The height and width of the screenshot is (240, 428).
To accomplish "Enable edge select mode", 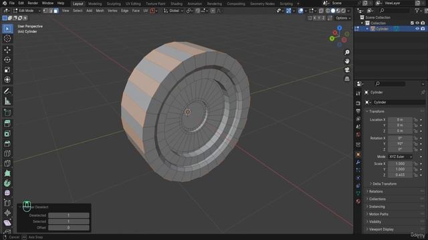I will [51, 11].
